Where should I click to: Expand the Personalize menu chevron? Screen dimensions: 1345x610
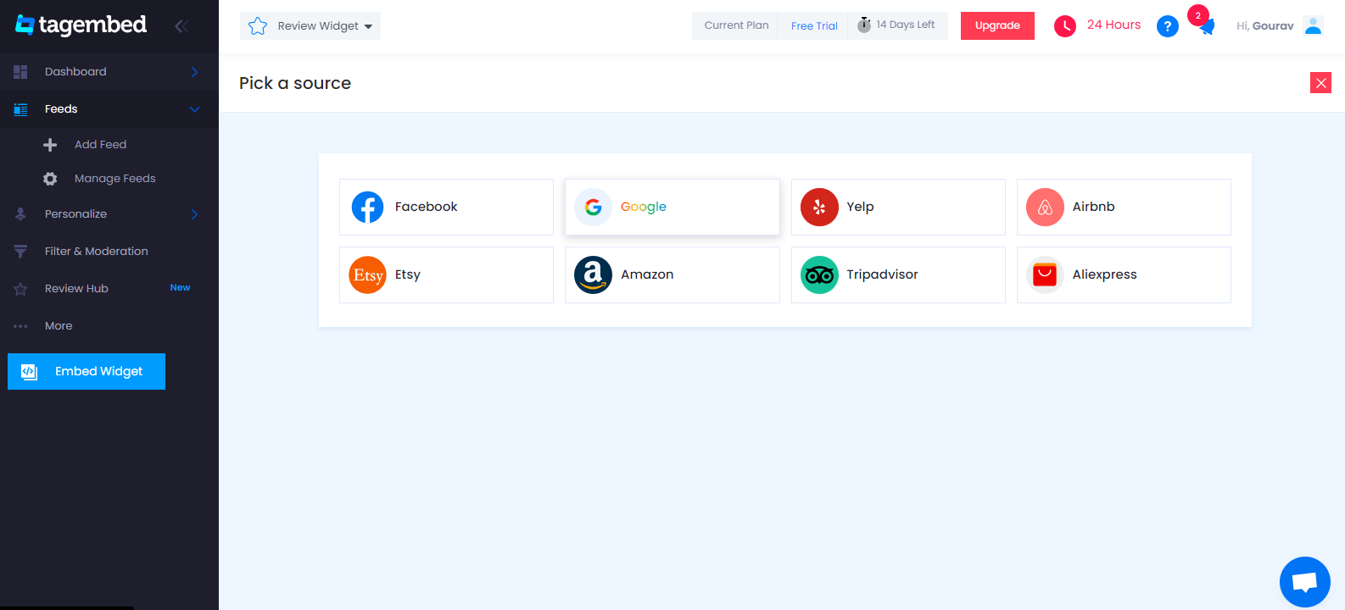pos(194,214)
